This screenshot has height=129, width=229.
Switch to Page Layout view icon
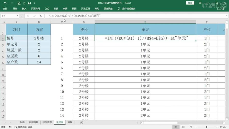[183, 127]
